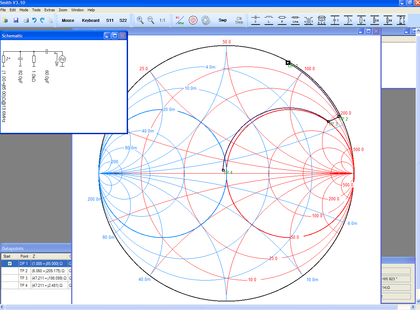Open the File menu
This screenshot has height=310, width=420.
[3, 10]
